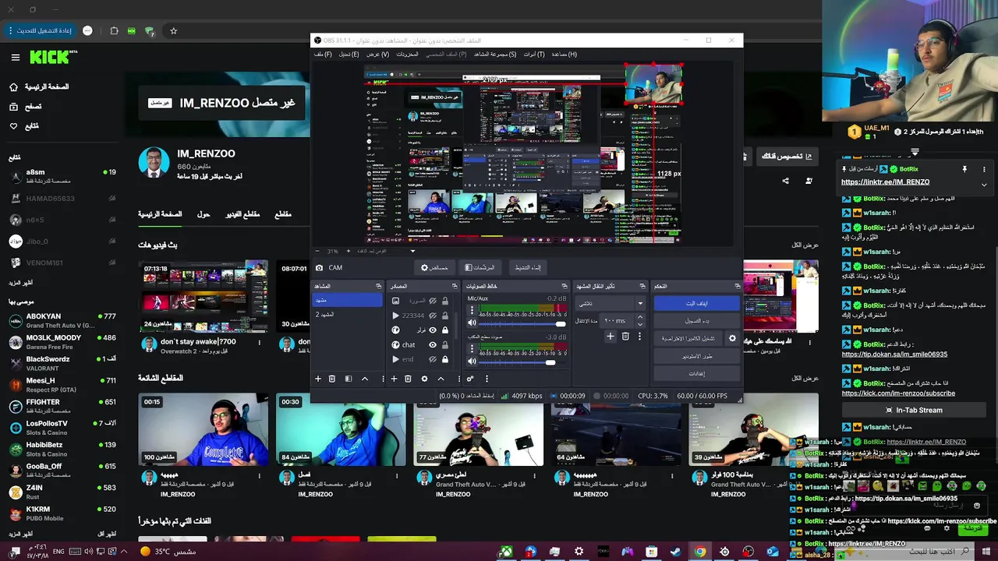The width and height of the screenshot is (998, 561).
Task: Toggle visibility of chat source
Action: [x=433, y=344]
